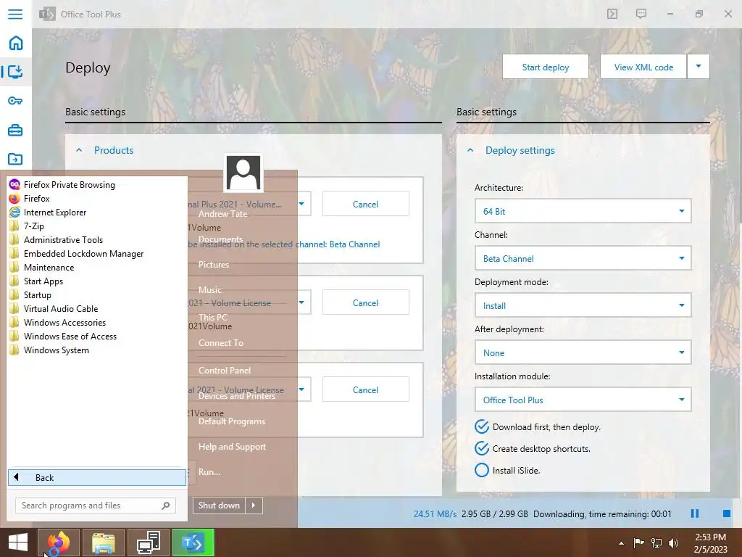
Task: Open the Activate key icon in sidebar
Action: 15,100
